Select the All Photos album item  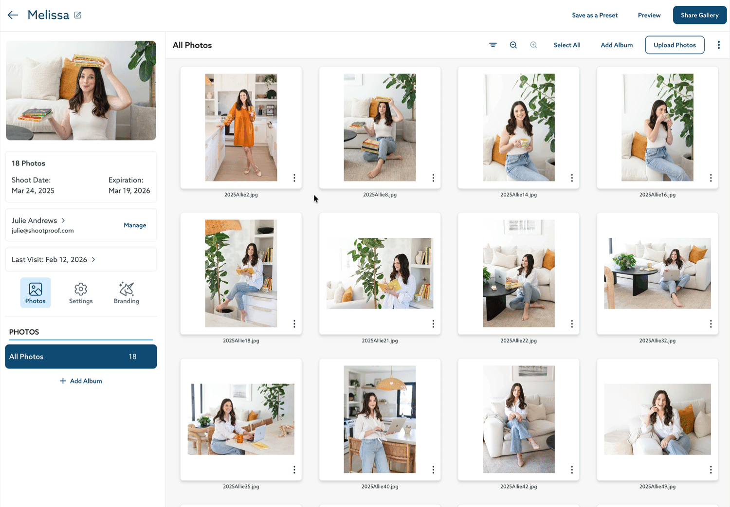pyautogui.click(x=81, y=357)
